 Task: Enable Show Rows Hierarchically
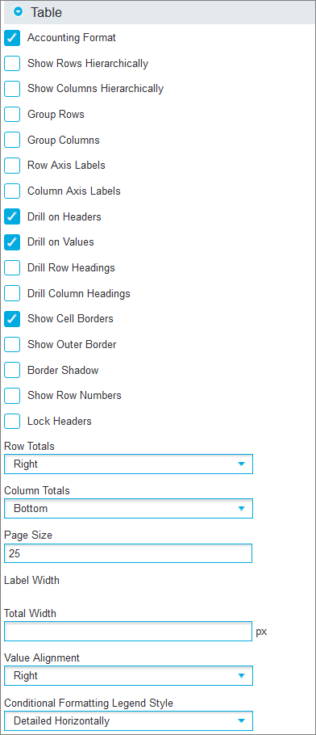coord(12,63)
